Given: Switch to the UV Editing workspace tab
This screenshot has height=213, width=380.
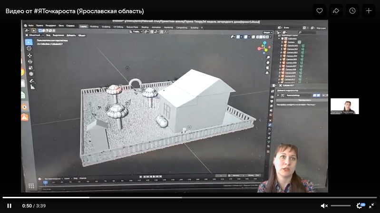Looking at the screenshot, I should [x=118, y=27].
